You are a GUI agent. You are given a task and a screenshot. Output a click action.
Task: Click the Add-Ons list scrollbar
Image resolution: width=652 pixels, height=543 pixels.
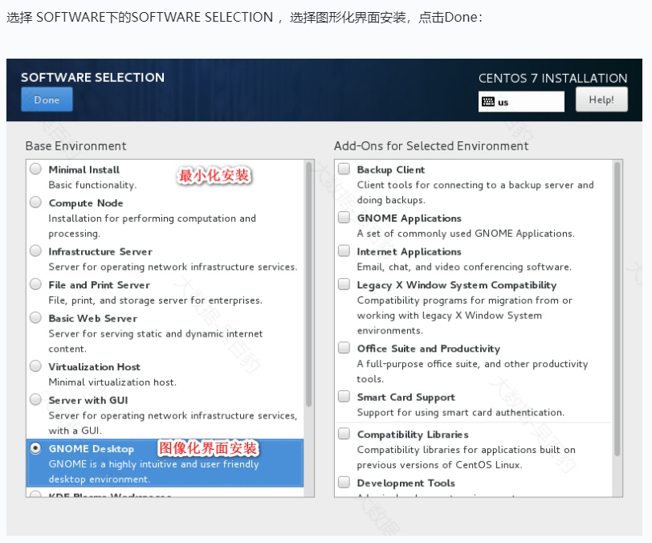pyautogui.click(x=617, y=309)
